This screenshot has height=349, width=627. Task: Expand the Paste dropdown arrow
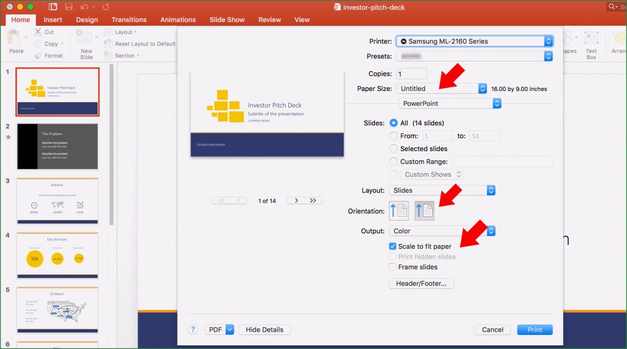tap(26, 37)
